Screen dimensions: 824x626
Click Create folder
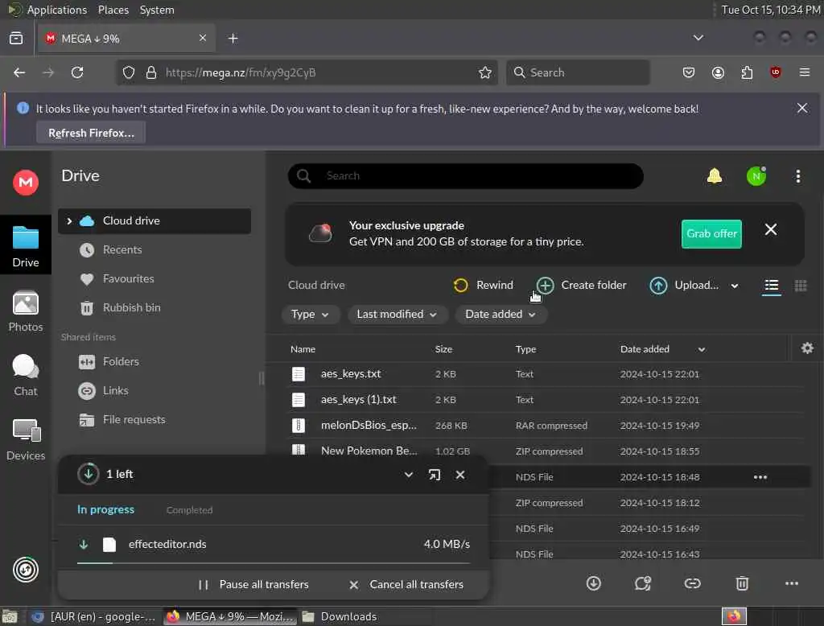click(582, 285)
